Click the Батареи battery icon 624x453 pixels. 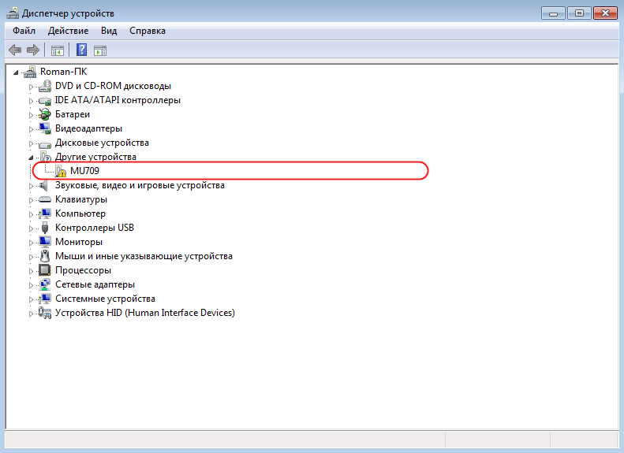tap(45, 114)
